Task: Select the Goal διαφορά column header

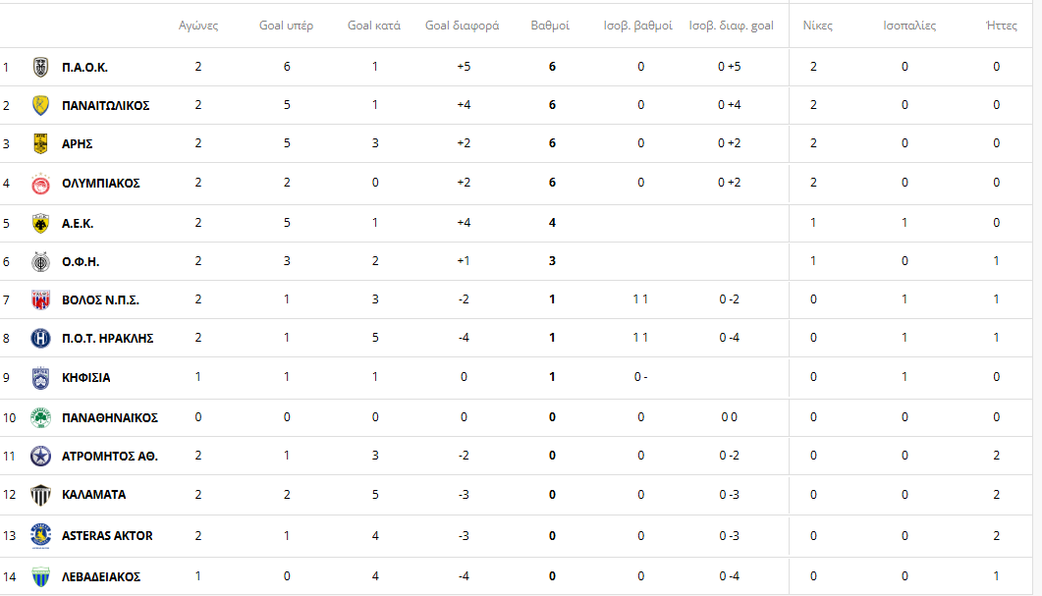Action: [462, 26]
